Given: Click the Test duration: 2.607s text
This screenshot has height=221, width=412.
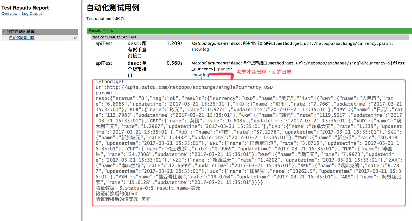Looking at the screenshot, I should coord(105,19).
